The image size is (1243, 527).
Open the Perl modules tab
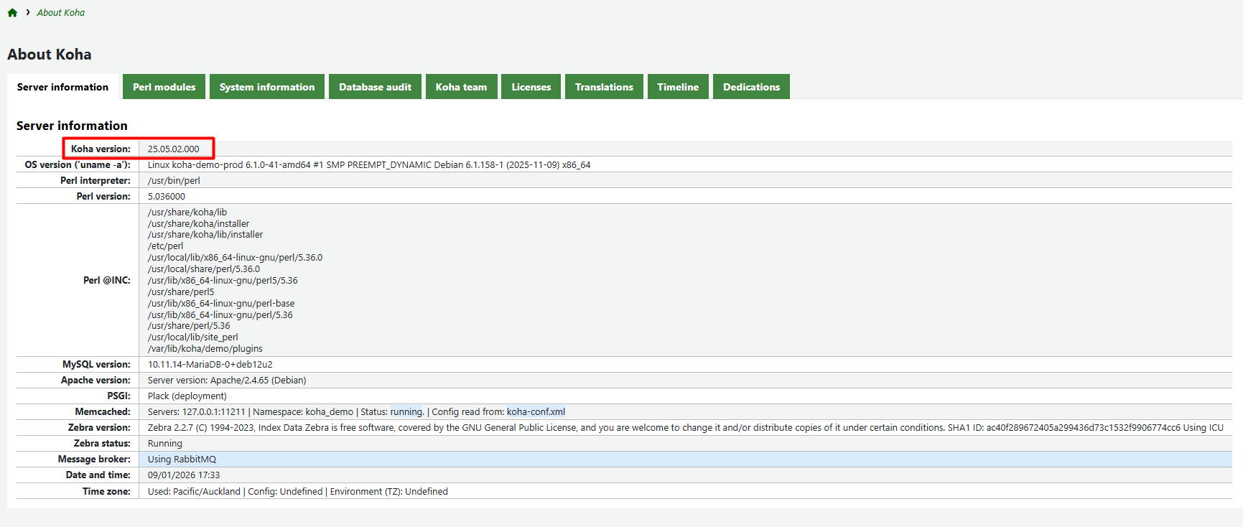[164, 87]
